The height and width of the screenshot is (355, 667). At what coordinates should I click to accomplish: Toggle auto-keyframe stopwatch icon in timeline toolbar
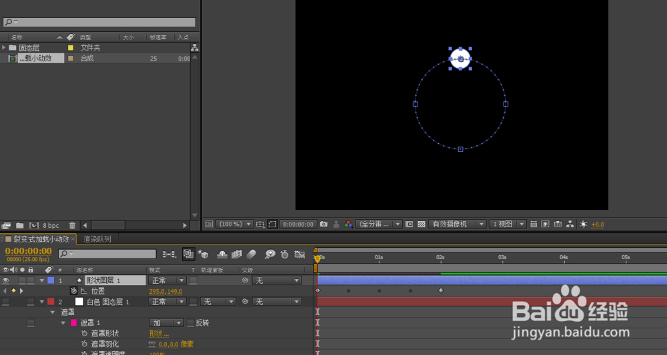point(285,254)
